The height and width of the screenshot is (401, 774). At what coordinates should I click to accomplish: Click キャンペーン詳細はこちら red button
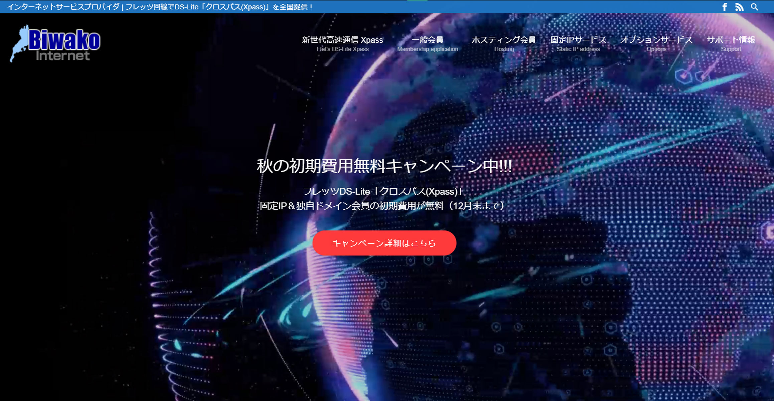click(x=384, y=243)
